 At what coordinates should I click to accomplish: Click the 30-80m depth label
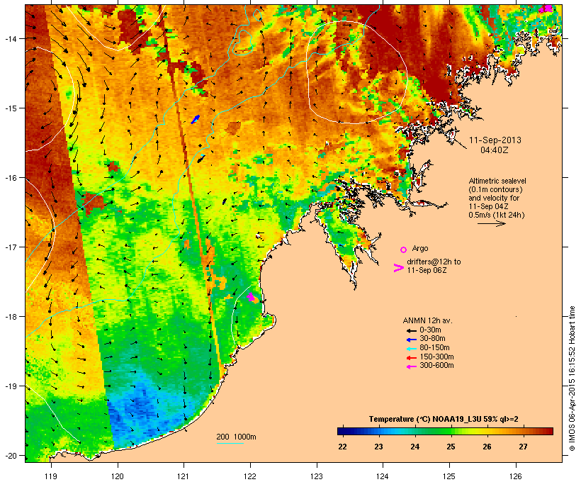coord(432,339)
